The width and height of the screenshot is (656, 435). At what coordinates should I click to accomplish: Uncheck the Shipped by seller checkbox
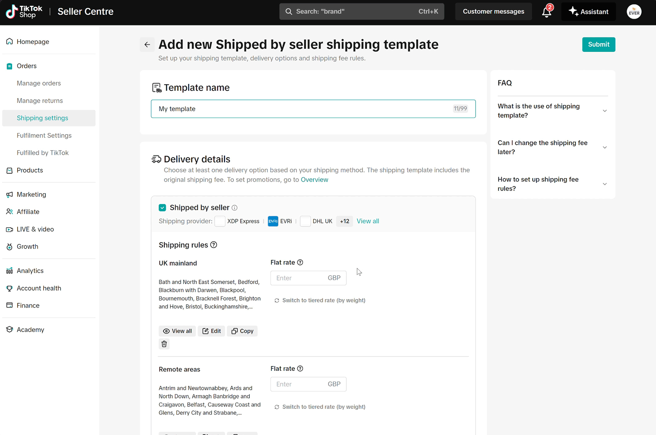162,207
